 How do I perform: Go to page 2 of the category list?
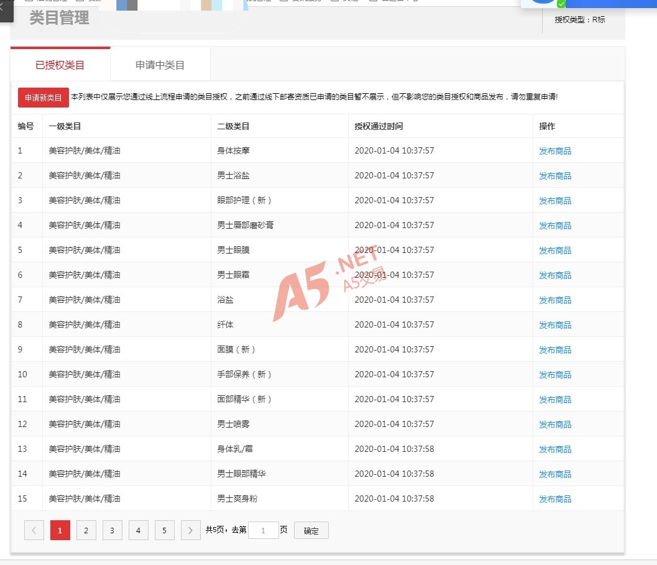click(x=86, y=530)
